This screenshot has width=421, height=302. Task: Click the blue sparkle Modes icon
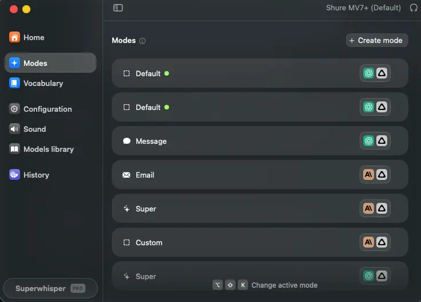(x=14, y=63)
